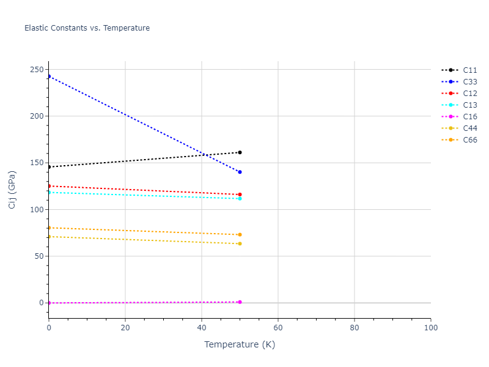
Task: Click the cyan C13 point at 50 K
Action: (x=240, y=199)
